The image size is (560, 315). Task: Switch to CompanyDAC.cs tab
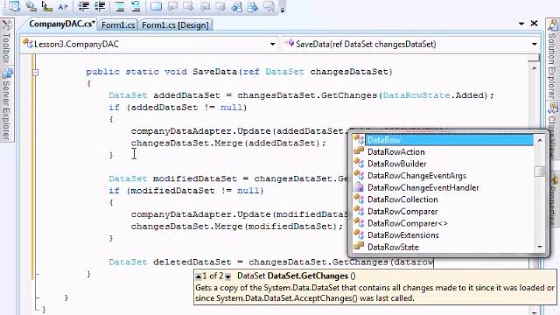[x=61, y=24]
